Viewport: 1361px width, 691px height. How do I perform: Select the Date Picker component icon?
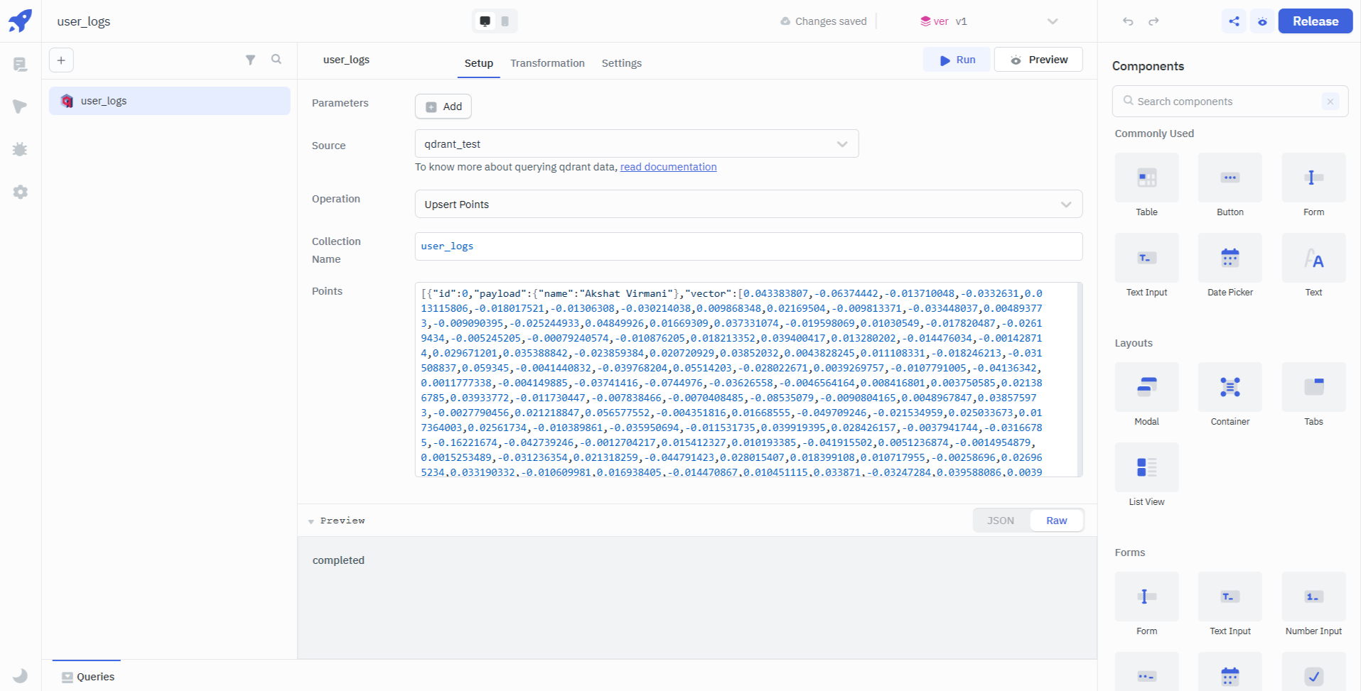(x=1230, y=258)
